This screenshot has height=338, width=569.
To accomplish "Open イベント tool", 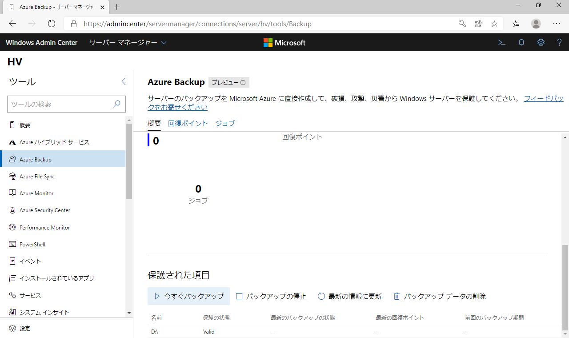I will [63, 262].
